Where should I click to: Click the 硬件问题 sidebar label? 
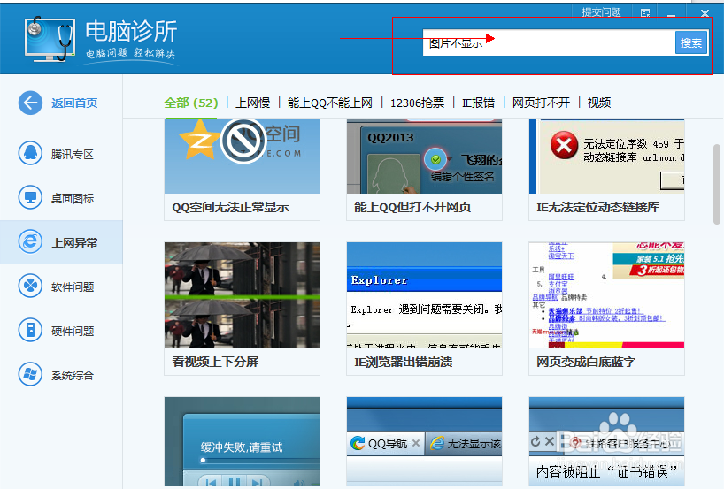73,332
